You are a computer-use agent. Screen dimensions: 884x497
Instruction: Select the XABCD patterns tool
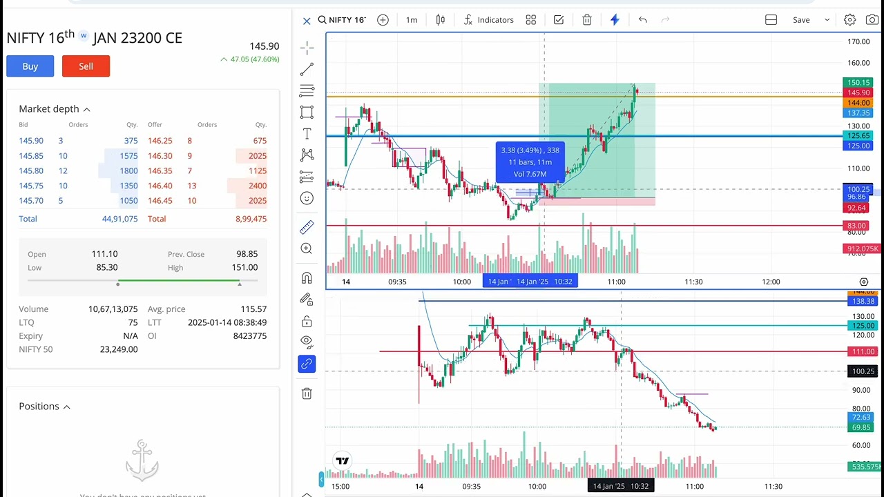(307, 155)
